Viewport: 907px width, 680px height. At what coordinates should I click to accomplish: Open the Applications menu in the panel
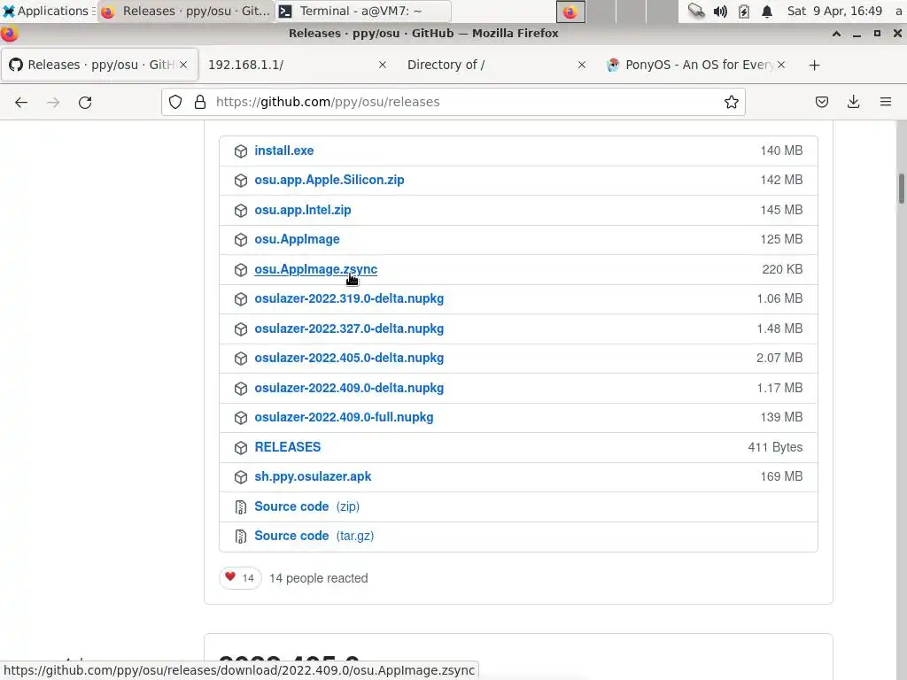click(x=47, y=11)
